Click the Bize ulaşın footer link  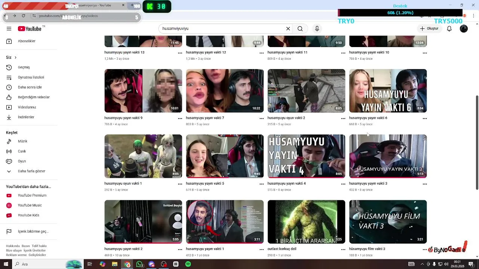coord(14,251)
